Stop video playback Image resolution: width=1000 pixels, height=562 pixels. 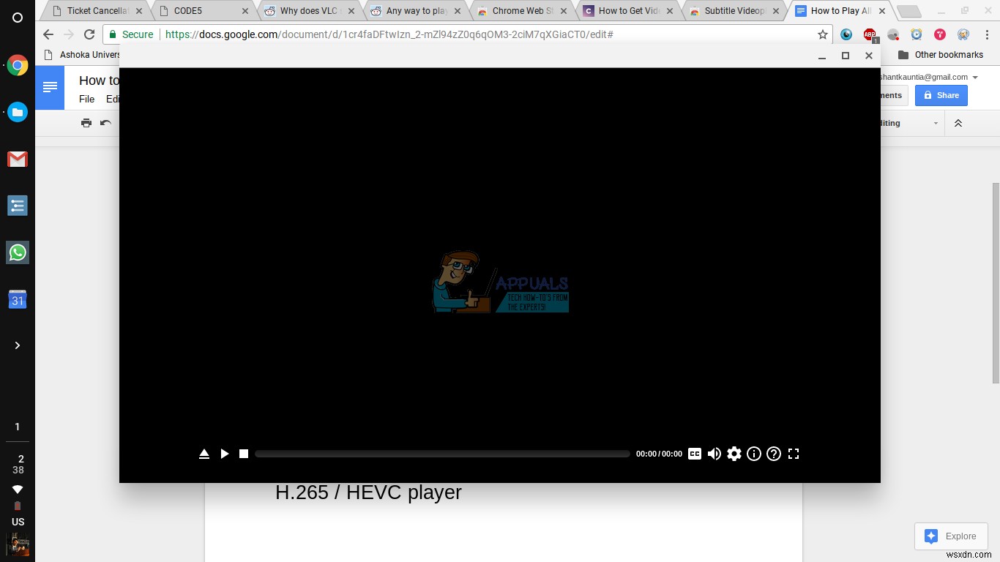[243, 454]
